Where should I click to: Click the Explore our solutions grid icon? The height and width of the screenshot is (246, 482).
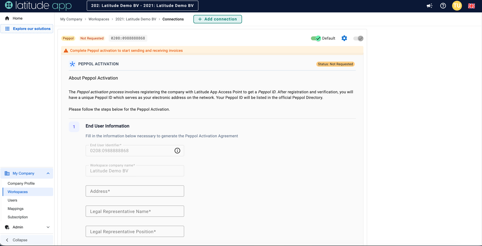click(7, 29)
